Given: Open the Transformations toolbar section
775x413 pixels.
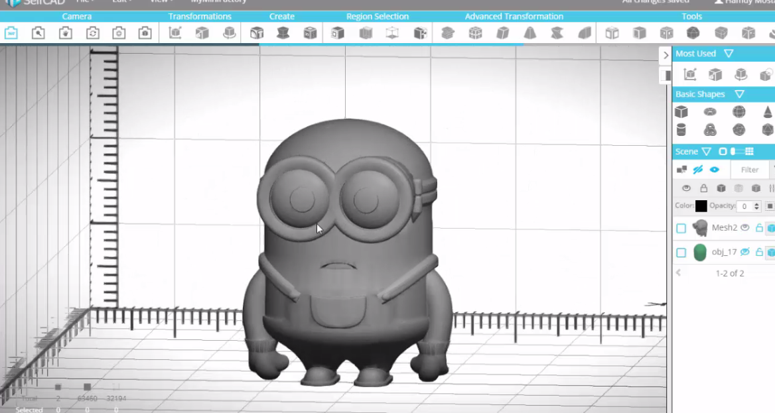Looking at the screenshot, I should pyautogui.click(x=200, y=17).
